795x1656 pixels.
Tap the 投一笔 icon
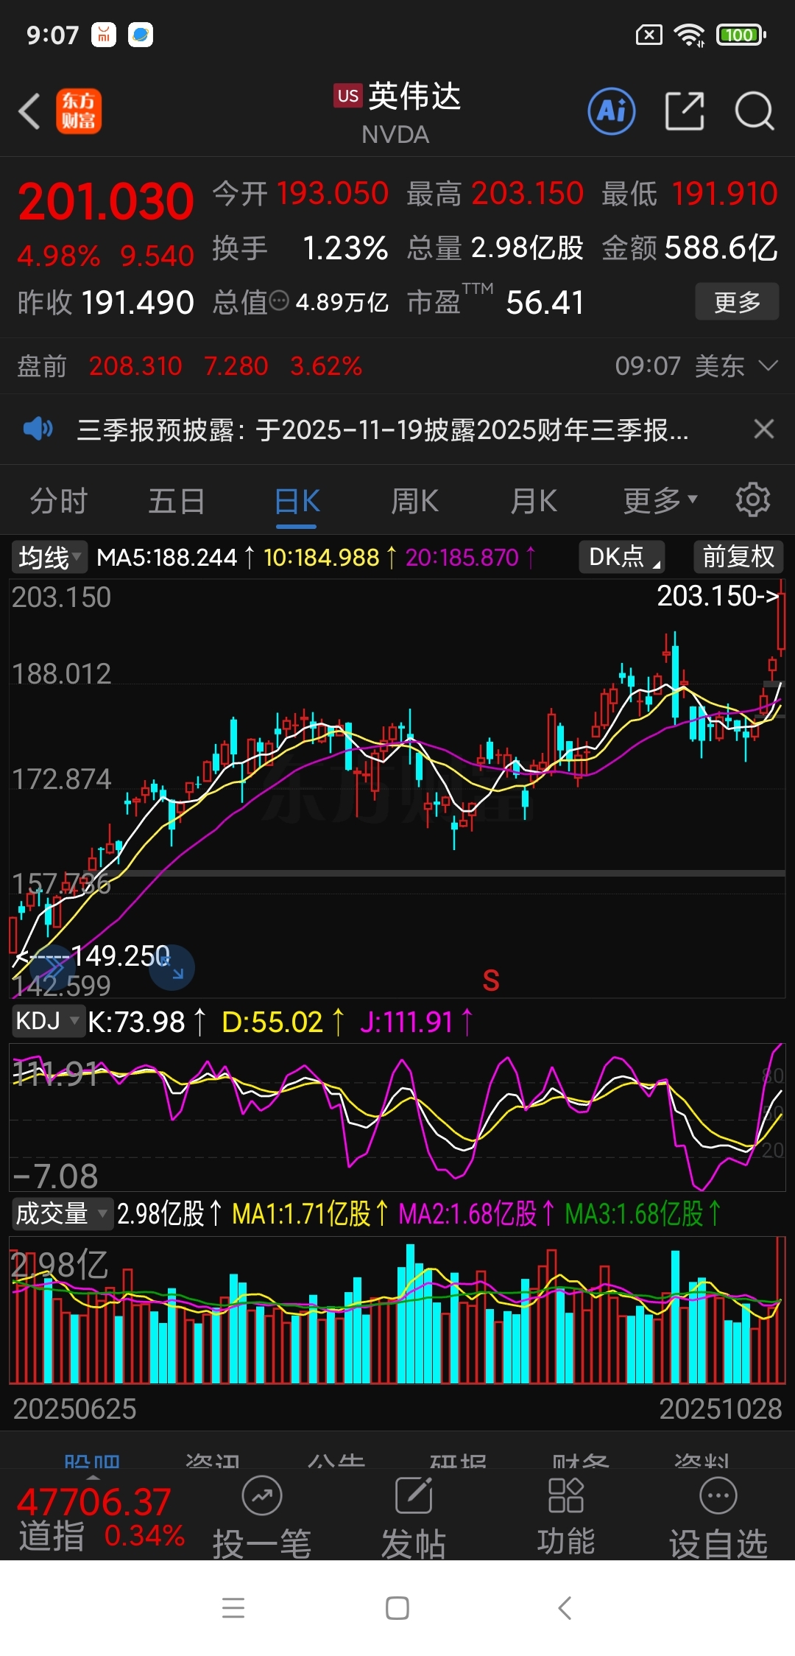tap(262, 1496)
